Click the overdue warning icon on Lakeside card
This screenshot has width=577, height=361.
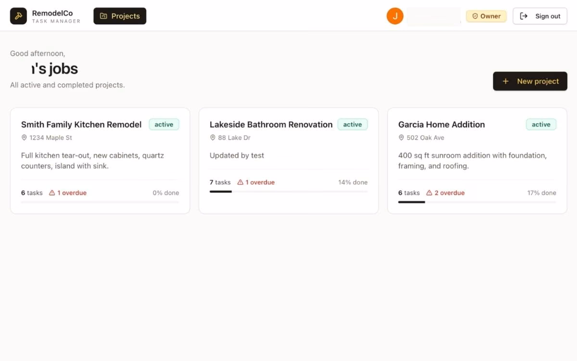pos(240,182)
